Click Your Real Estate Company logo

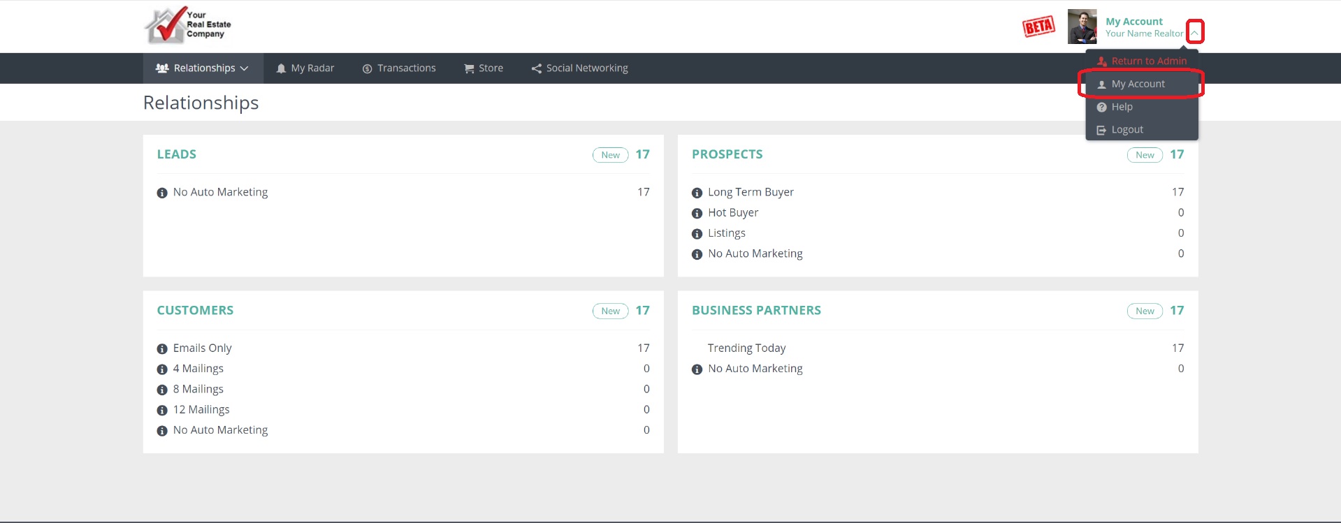pos(188,26)
